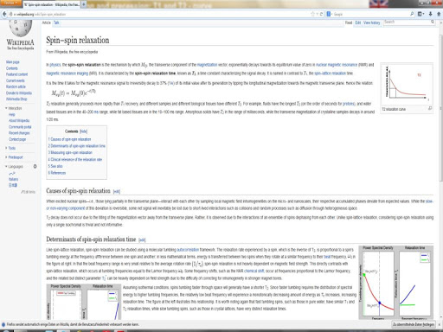443x332 pixels.
Task: Go back using the browser back arrow
Action: (4, 14)
